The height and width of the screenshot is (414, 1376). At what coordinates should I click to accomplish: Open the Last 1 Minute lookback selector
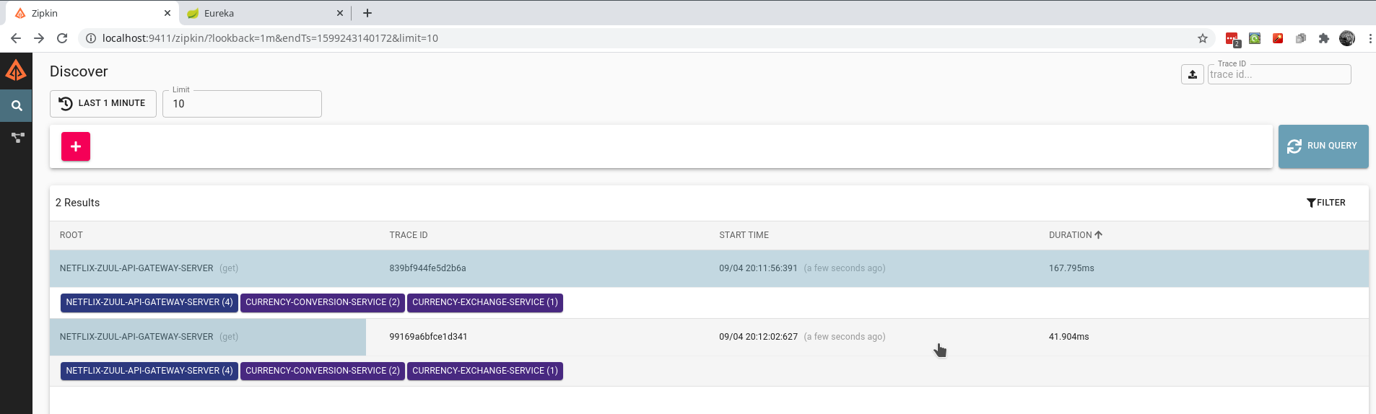103,103
